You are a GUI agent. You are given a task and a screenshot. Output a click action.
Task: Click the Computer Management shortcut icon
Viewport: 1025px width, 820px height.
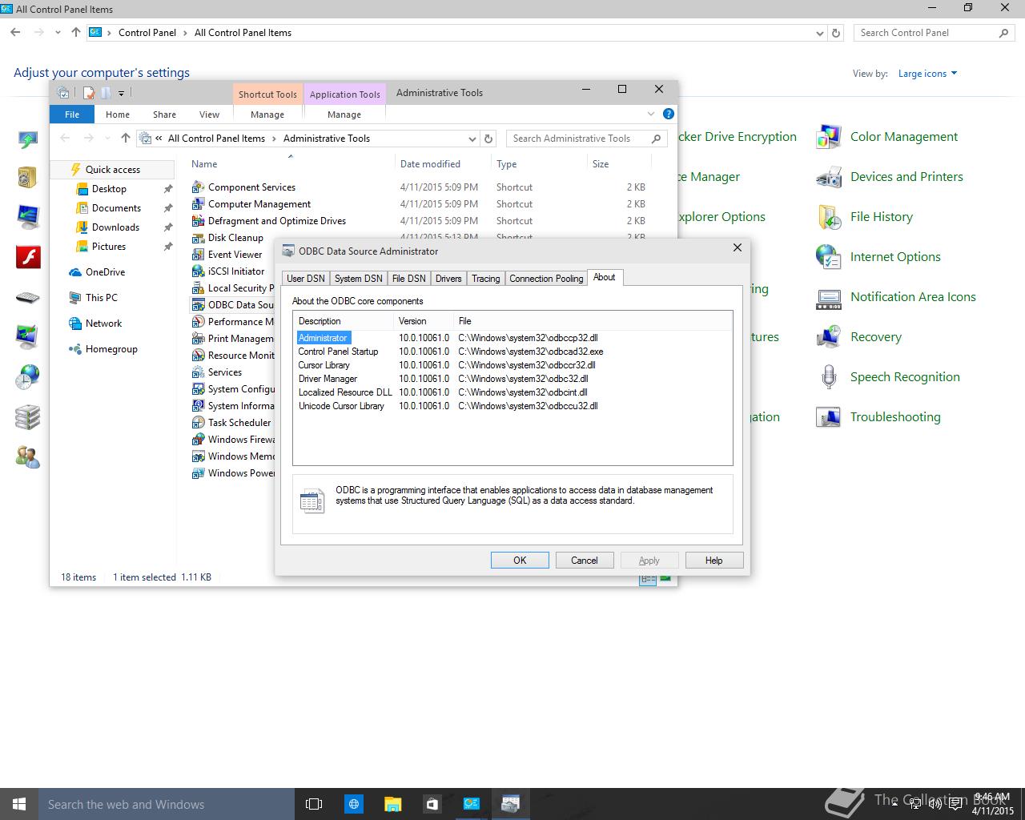click(198, 204)
